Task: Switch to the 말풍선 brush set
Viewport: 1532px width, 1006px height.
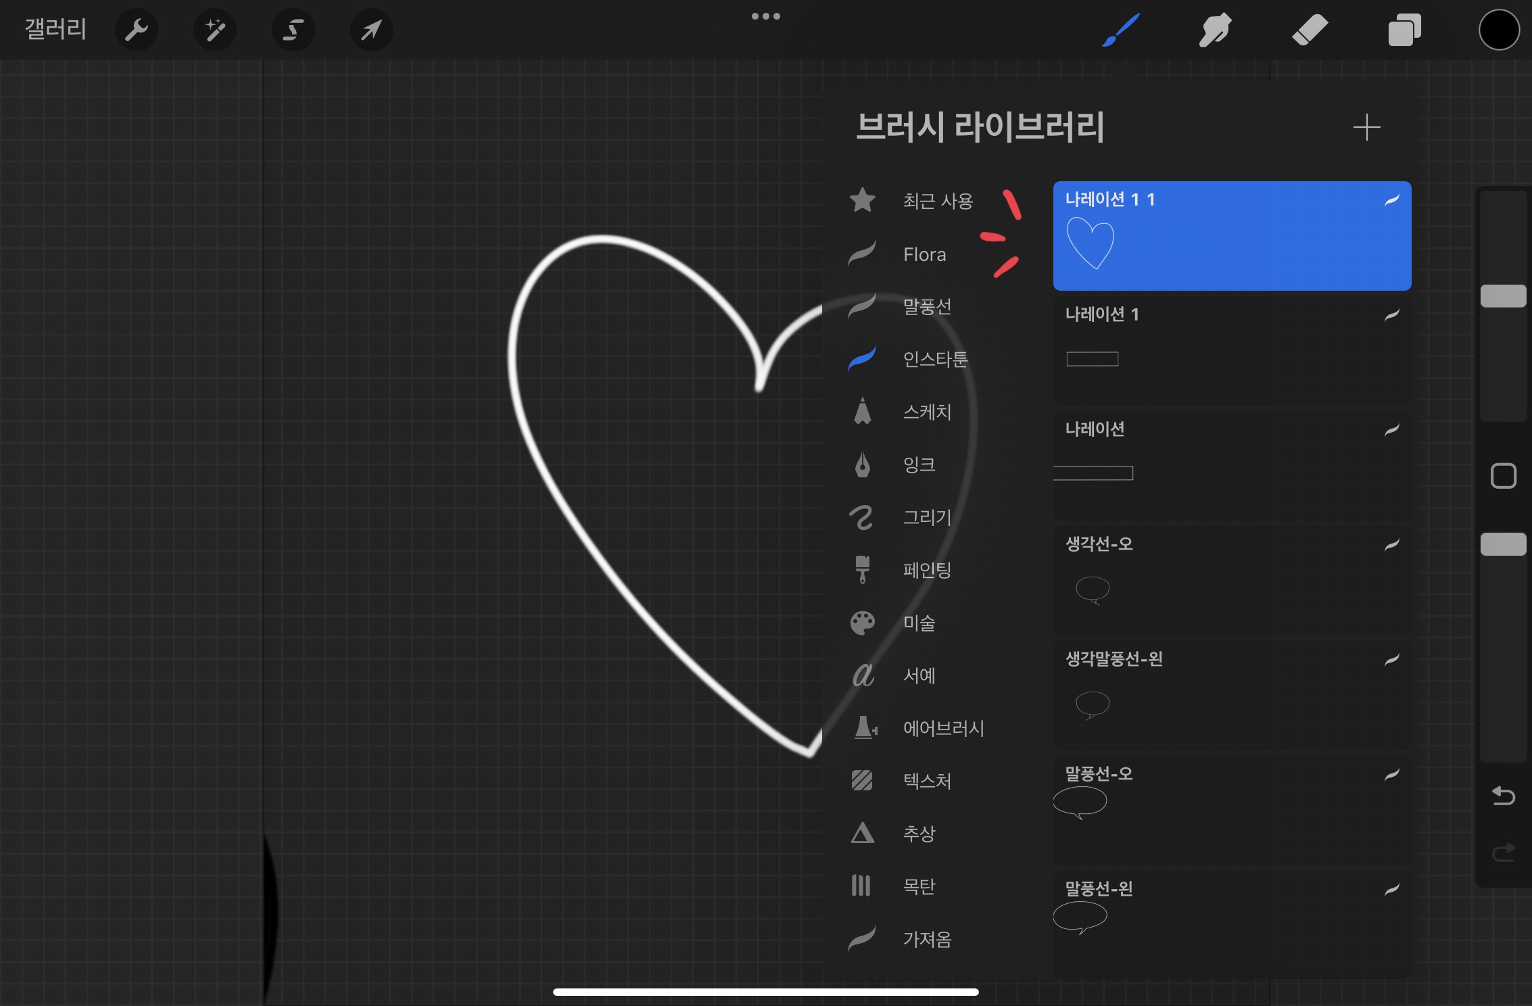Action: point(926,306)
